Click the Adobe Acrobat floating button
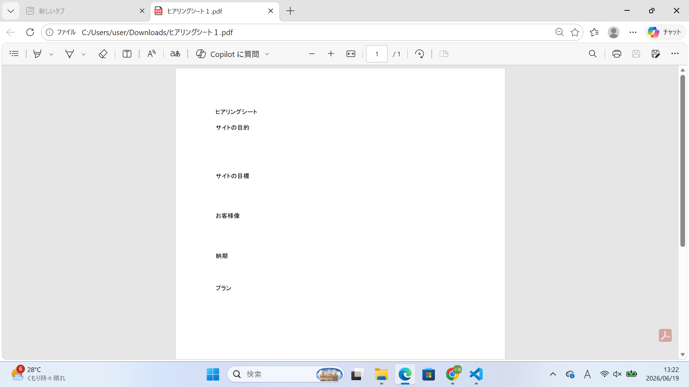The image size is (689, 387). pos(665,335)
